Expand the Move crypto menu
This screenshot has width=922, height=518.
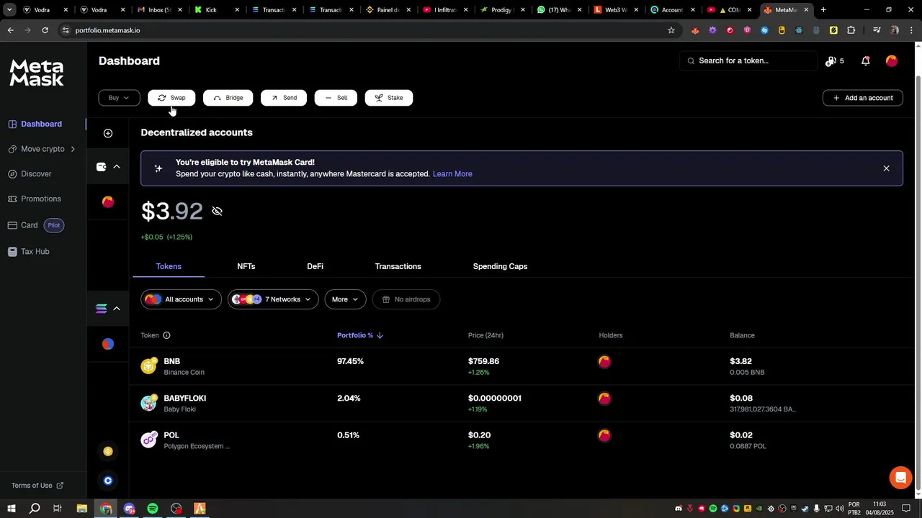pos(42,149)
